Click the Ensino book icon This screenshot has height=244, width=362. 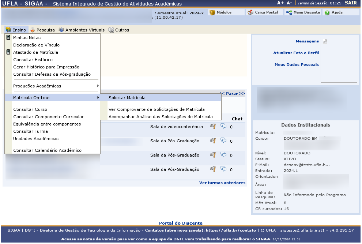(8, 30)
